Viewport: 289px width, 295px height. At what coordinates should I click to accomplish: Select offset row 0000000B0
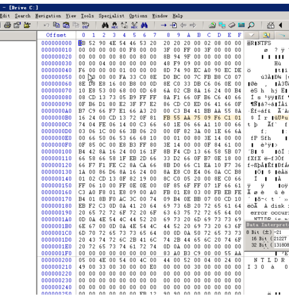coord(56,117)
